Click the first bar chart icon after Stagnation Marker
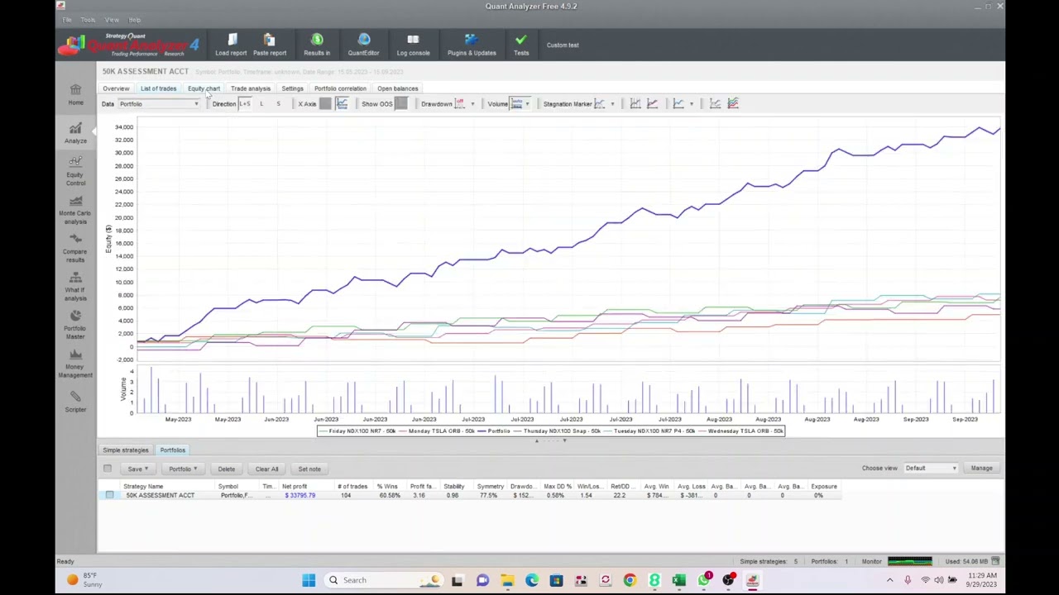1059x595 pixels. [x=635, y=103]
